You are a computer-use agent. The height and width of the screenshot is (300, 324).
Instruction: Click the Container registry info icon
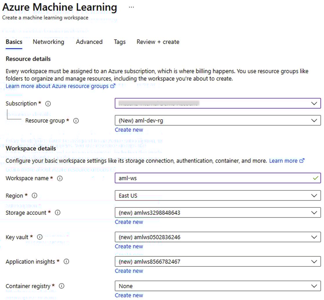(61, 286)
